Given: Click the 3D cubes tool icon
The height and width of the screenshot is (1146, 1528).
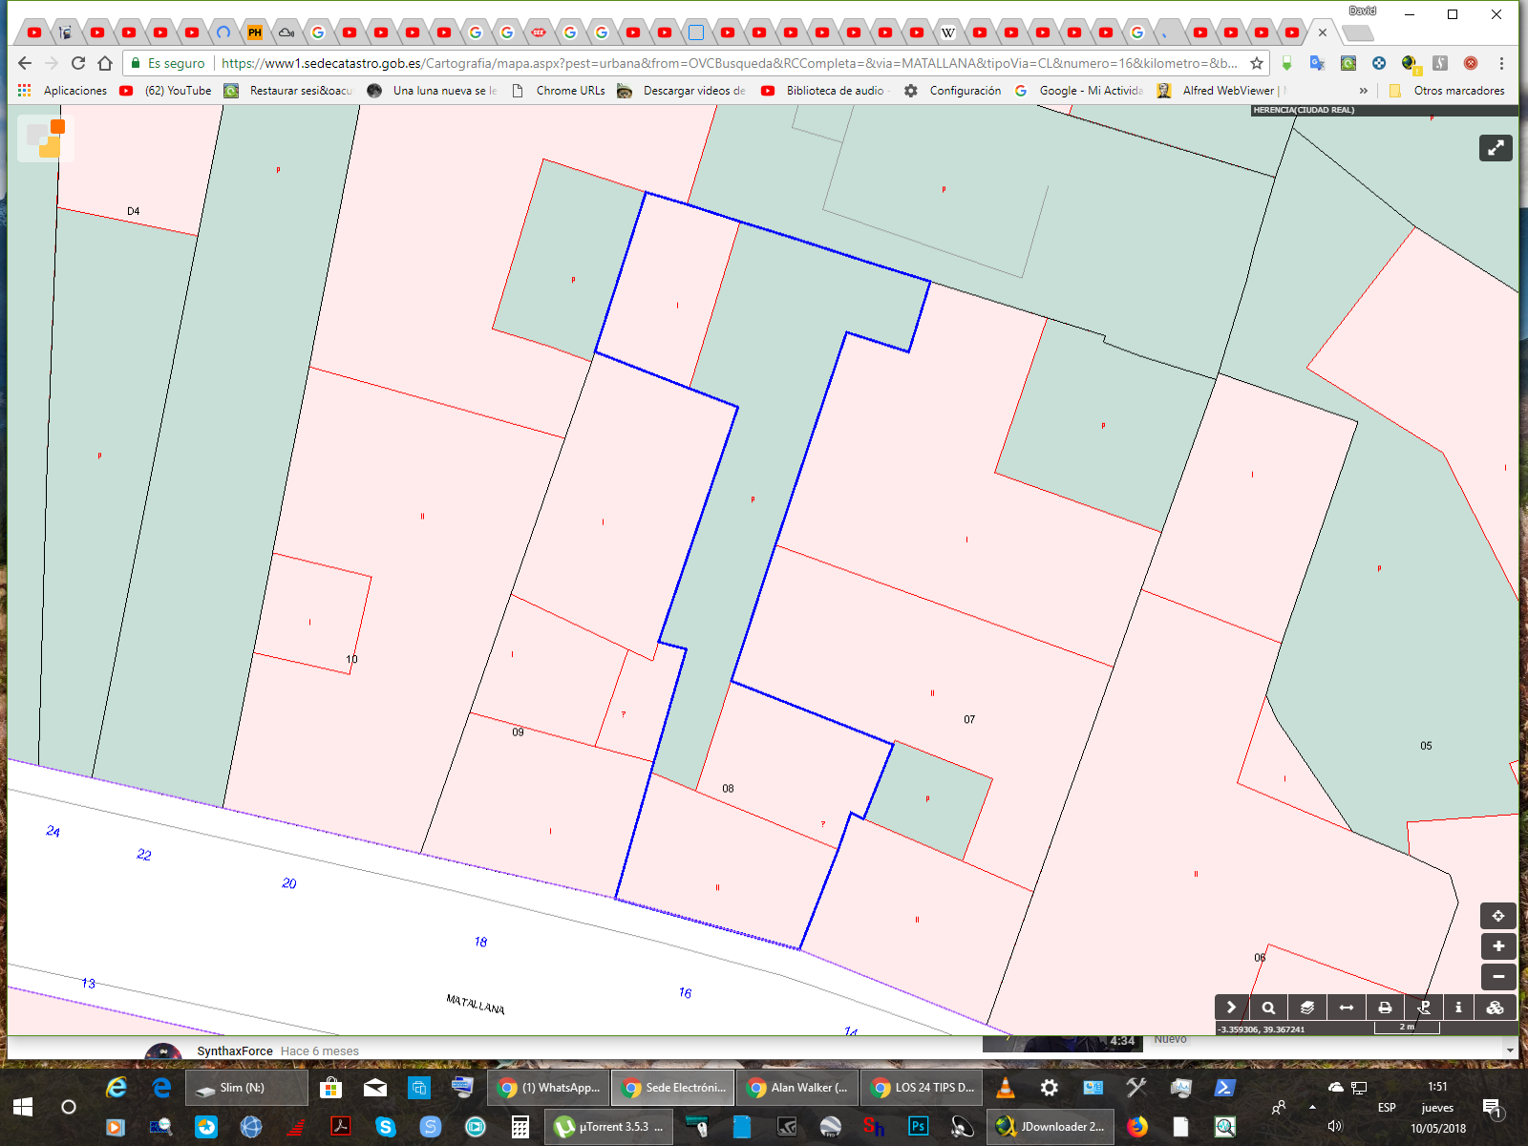Looking at the screenshot, I should (1496, 1008).
